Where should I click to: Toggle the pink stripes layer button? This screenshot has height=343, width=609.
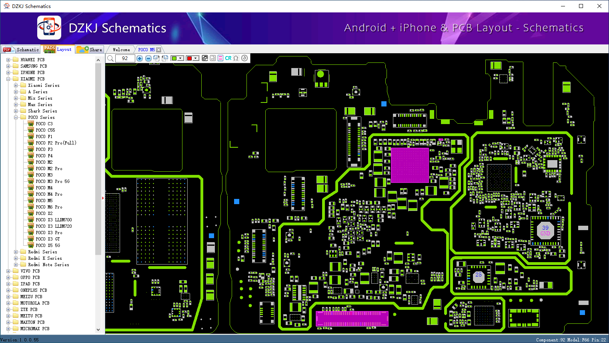[220, 58]
